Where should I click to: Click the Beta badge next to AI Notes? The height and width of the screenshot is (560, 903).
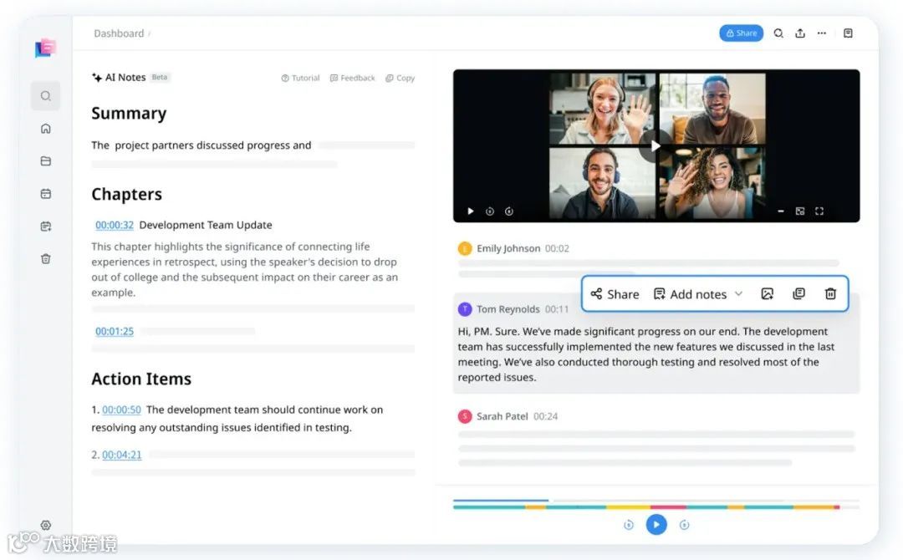[x=160, y=77]
